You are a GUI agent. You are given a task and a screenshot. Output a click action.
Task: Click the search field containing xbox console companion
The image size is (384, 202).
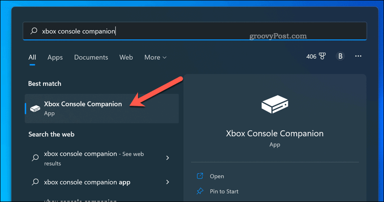click(x=195, y=31)
